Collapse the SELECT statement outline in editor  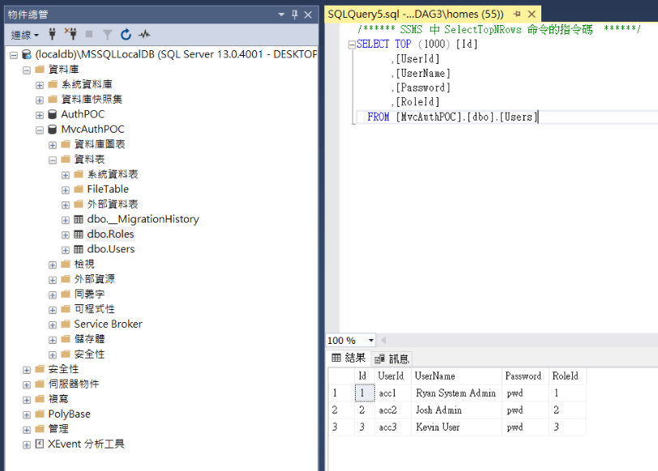tap(351, 45)
